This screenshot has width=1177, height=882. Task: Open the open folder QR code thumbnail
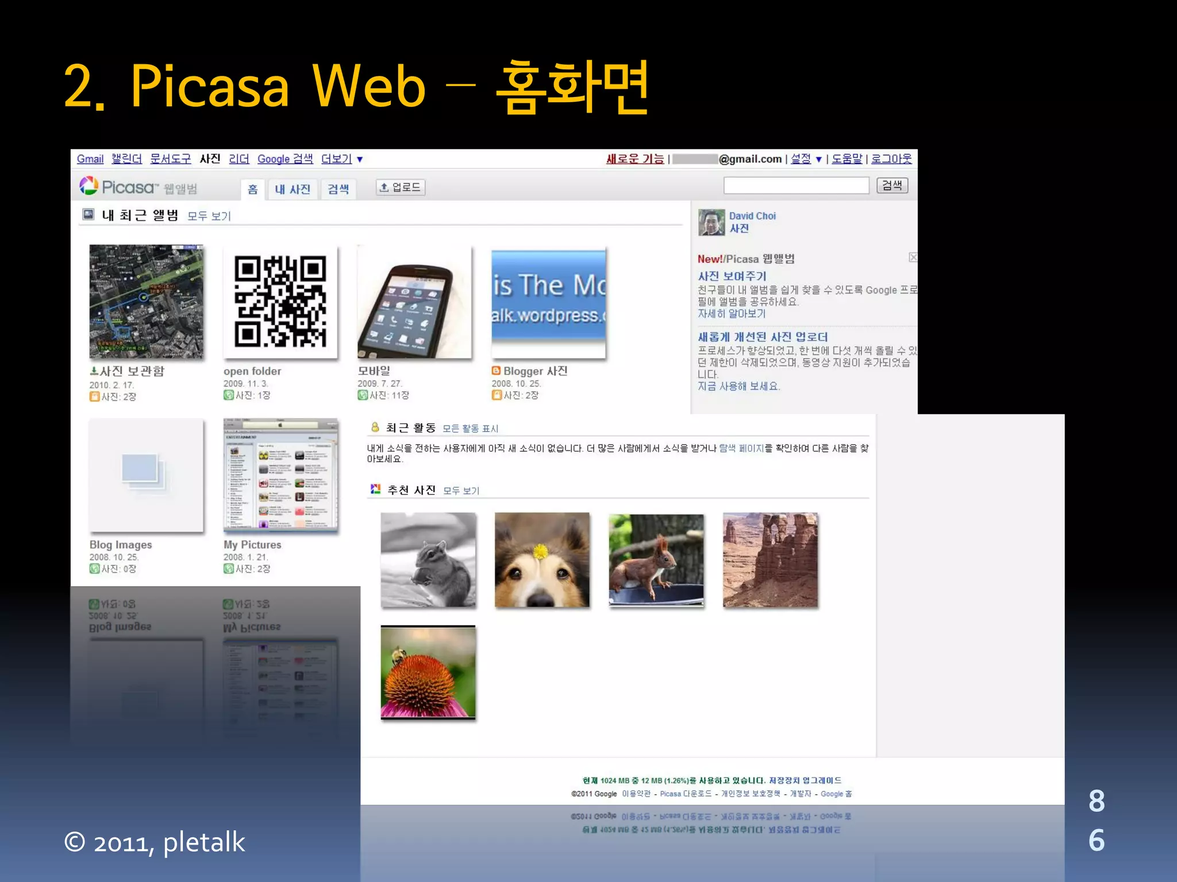280,301
